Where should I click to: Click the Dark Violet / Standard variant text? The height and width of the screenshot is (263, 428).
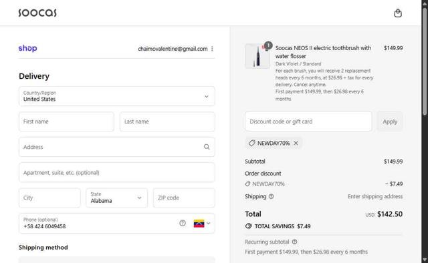(298, 64)
